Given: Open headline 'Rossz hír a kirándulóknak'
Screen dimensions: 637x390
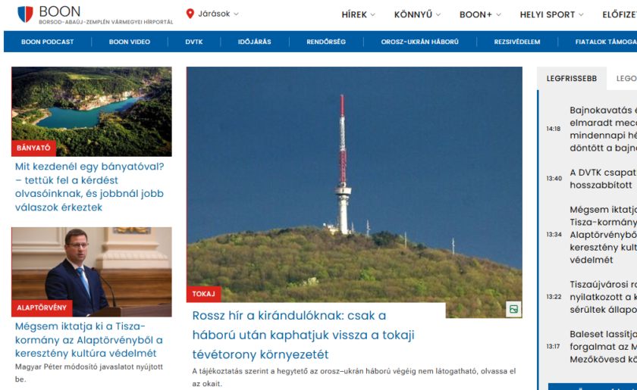Looking at the screenshot, I should point(303,335).
